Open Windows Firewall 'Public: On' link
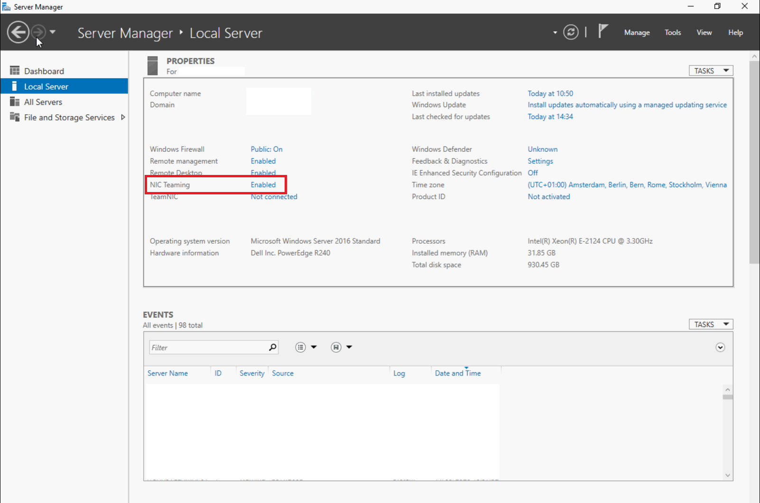760x503 pixels. (x=267, y=149)
